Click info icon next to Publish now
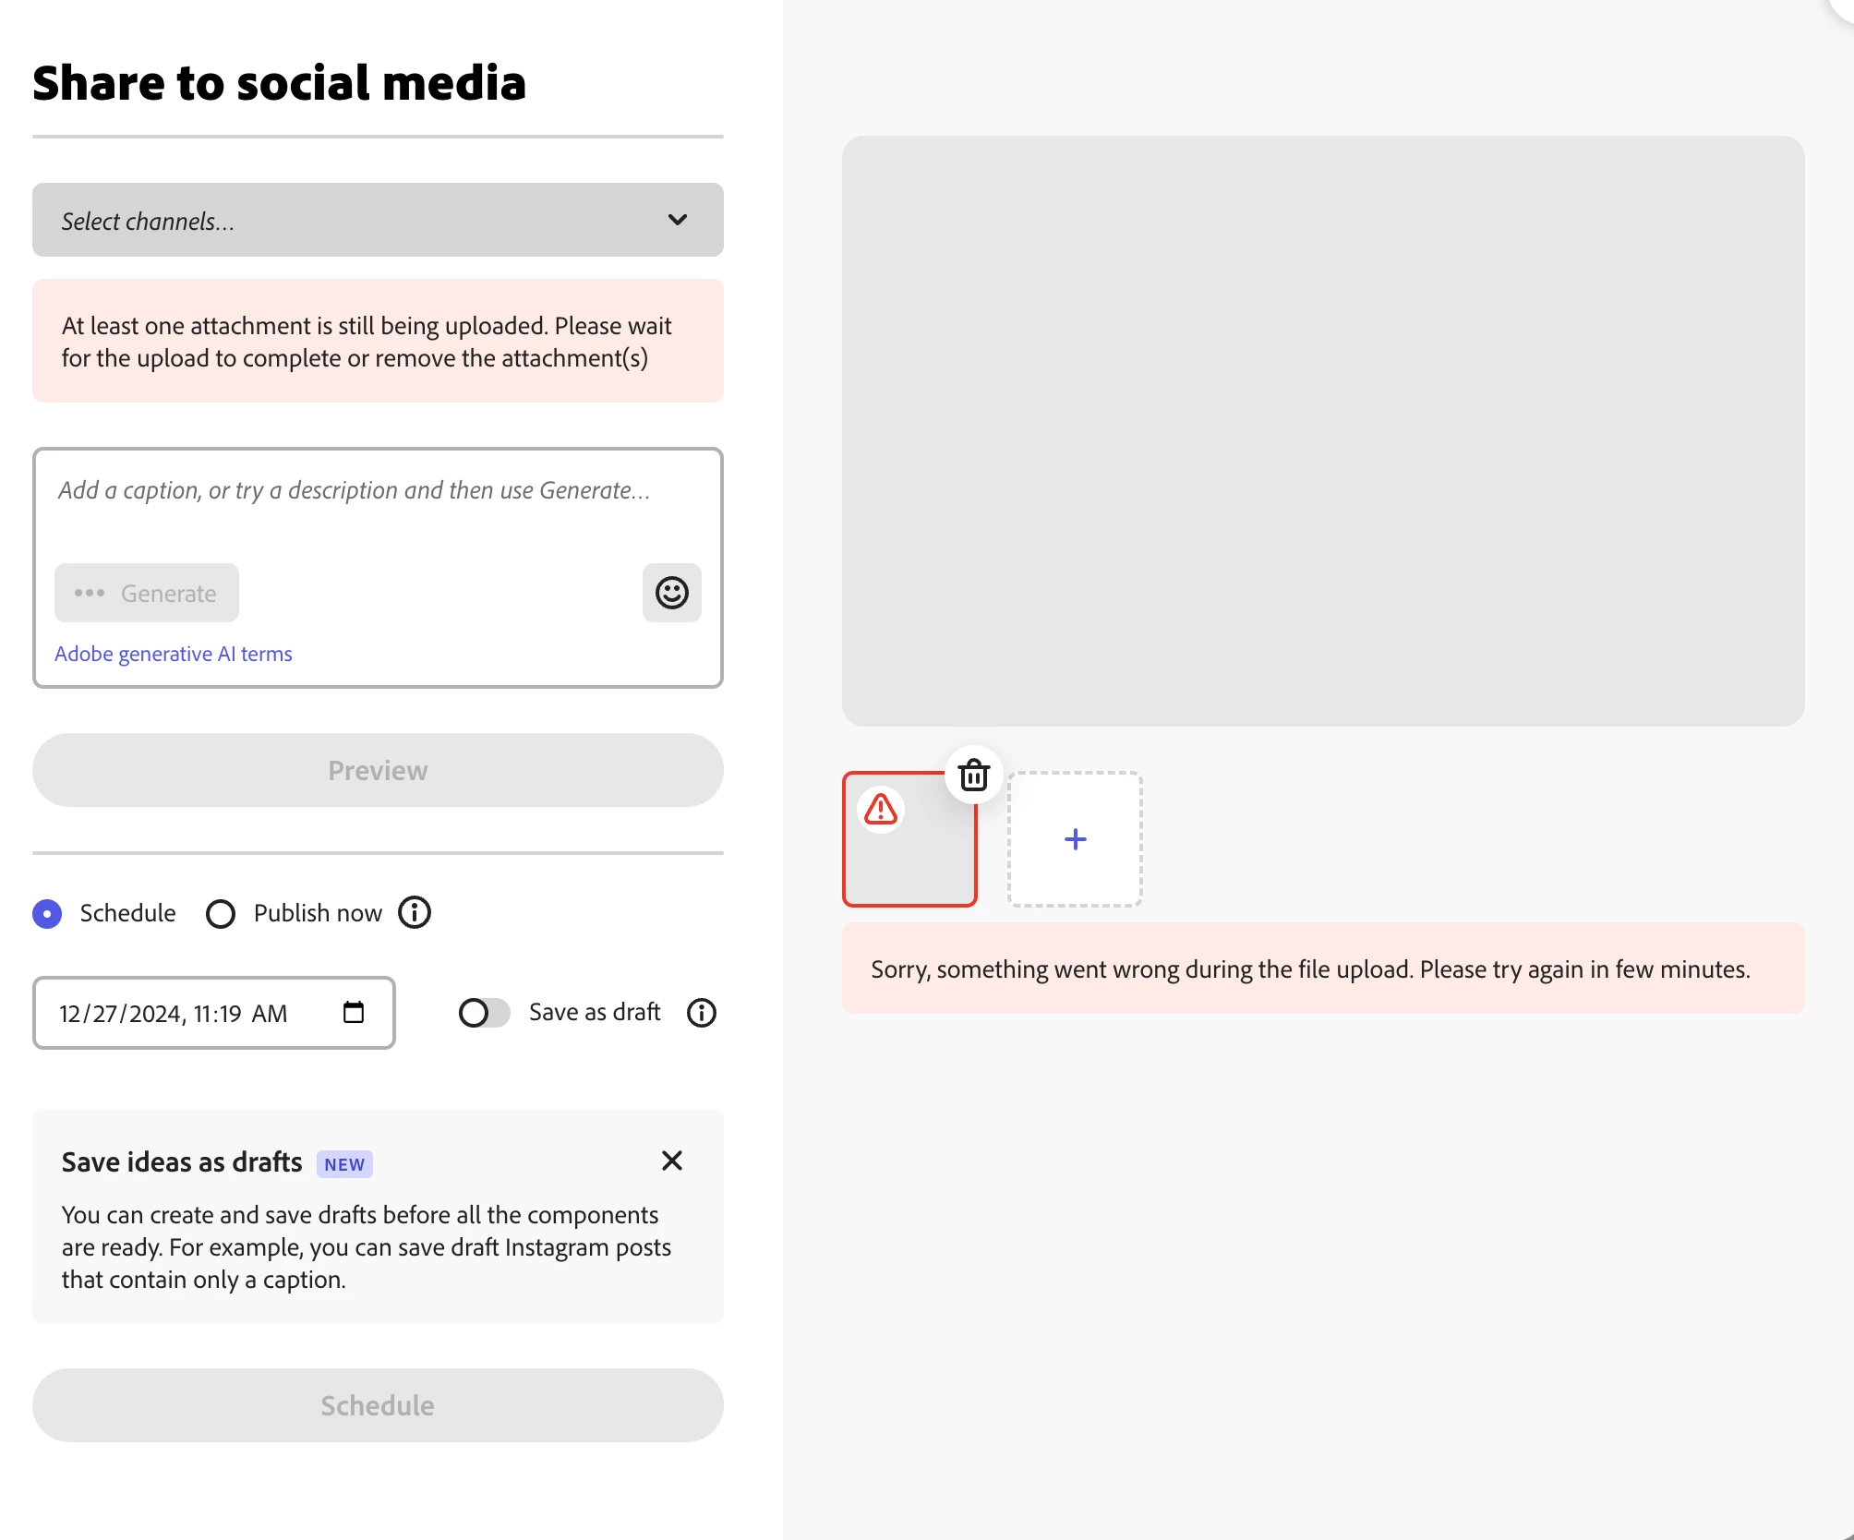The width and height of the screenshot is (1854, 1540). (415, 912)
